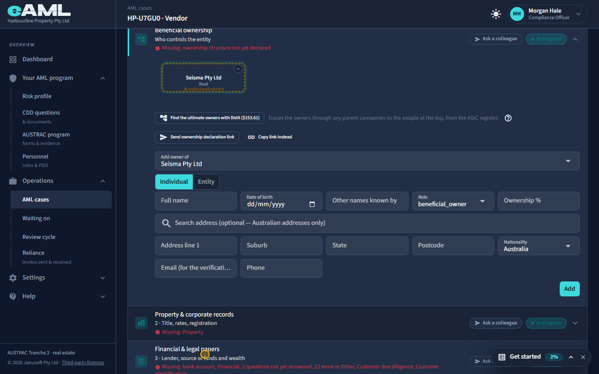The width and height of the screenshot is (599, 374).
Task: Click the Your AML program shield icon
Action: tap(13, 78)
